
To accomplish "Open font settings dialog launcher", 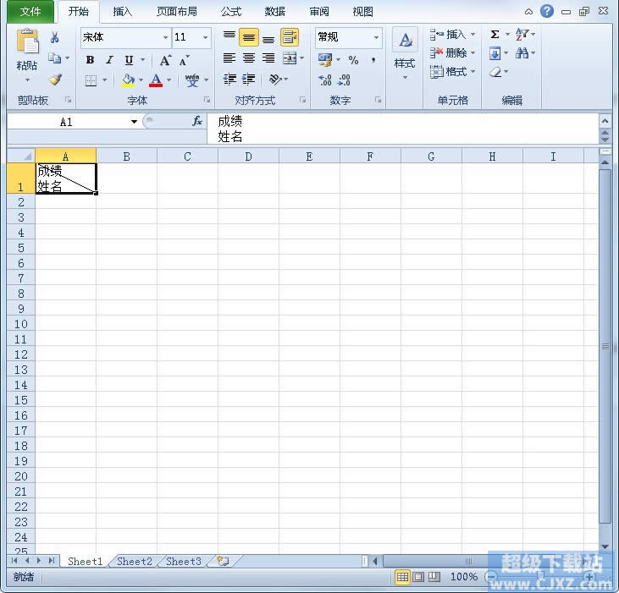I will [207, 100].
